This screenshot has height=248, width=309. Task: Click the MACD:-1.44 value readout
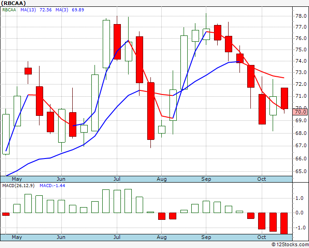(52, 186)
